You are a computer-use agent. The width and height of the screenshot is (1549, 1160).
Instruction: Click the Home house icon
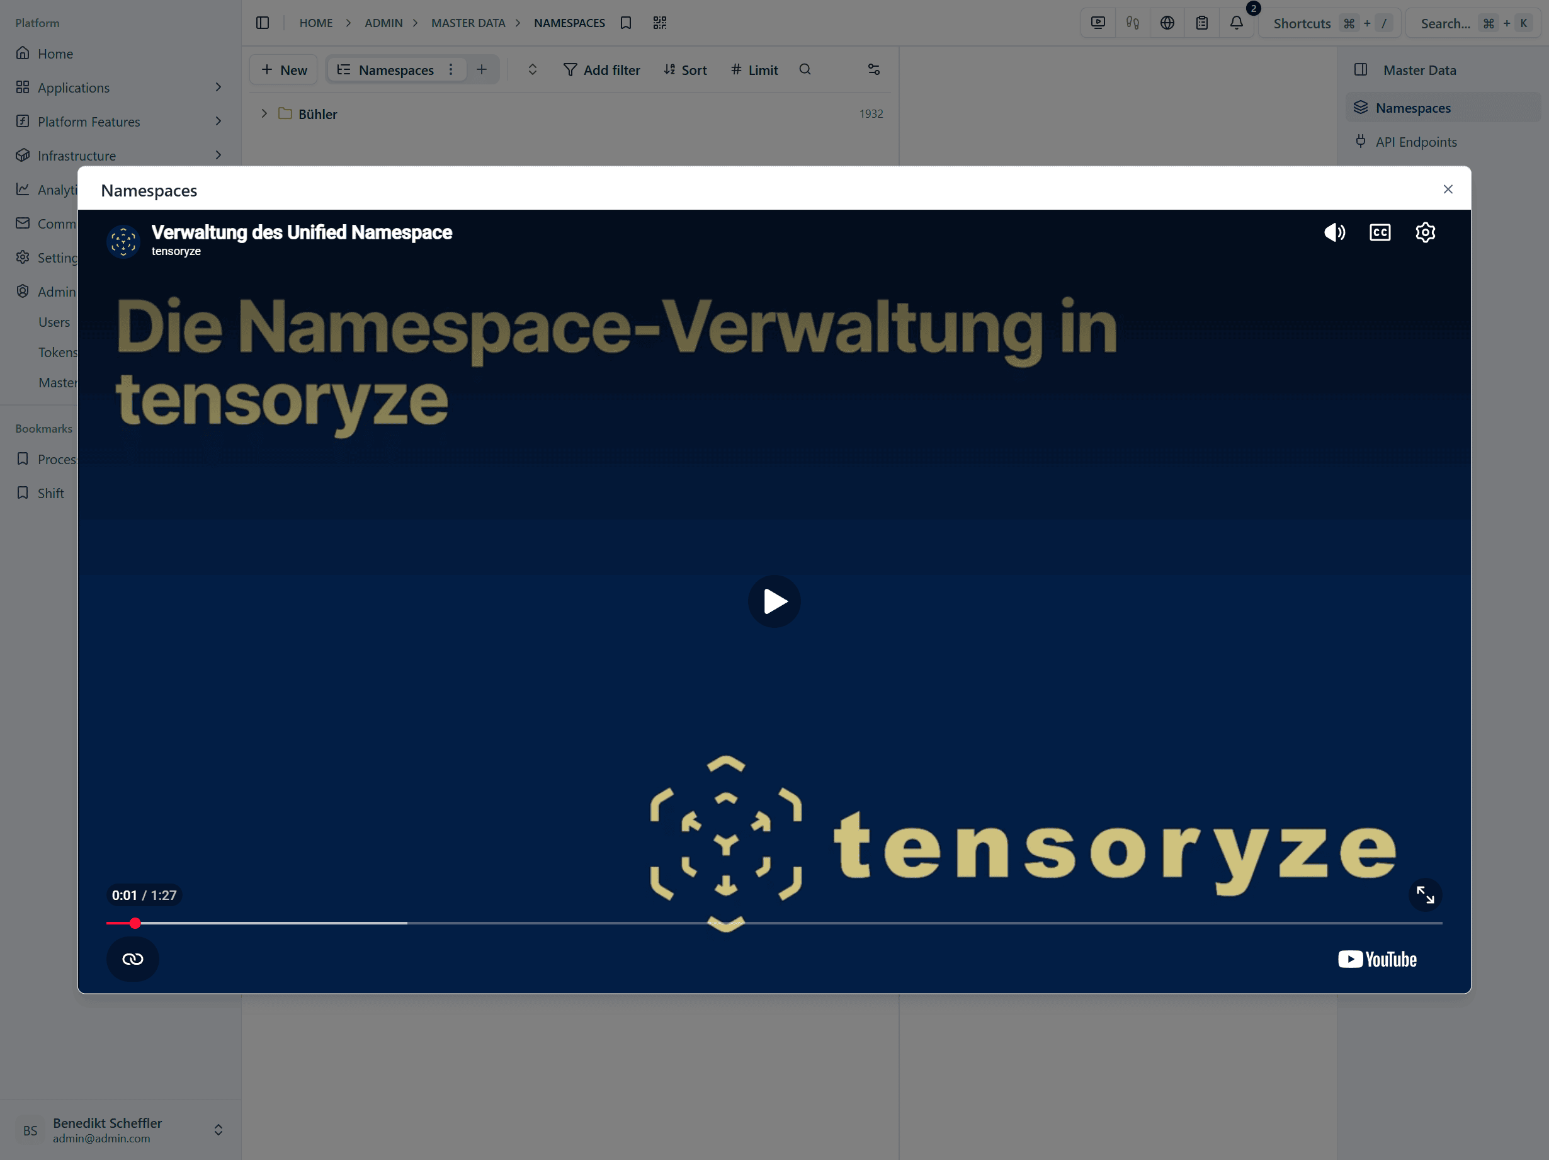[x=23, y=54]
